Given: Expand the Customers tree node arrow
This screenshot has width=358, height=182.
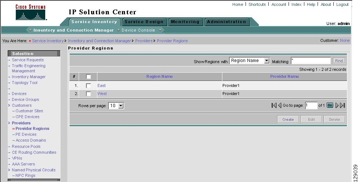Looking at the screenshot, I should coord(9,105).
